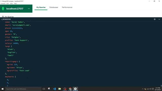162x91 pixels.
Task: Open Visual Studio Code from the taskbar
Action: (x=54, y=89)
